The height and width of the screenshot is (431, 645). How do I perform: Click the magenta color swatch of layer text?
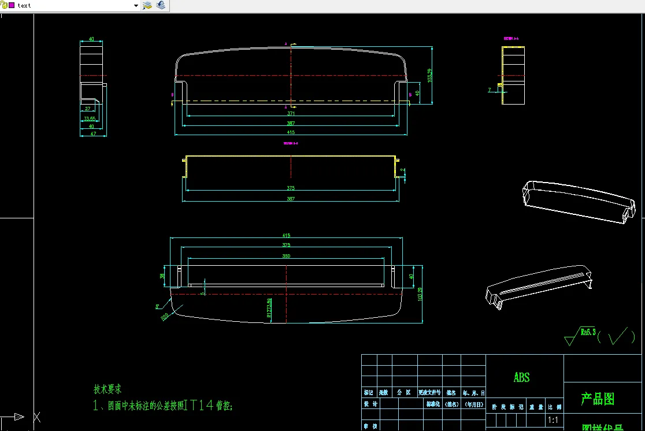[12, 5]
